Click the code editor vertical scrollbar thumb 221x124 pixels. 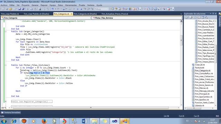tap(181, 40)
